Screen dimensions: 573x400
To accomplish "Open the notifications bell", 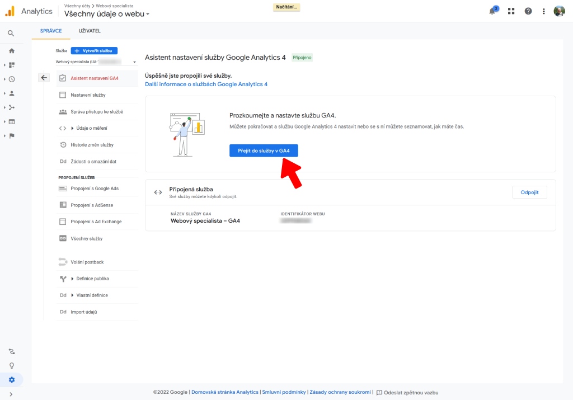I will pos(493,11).
